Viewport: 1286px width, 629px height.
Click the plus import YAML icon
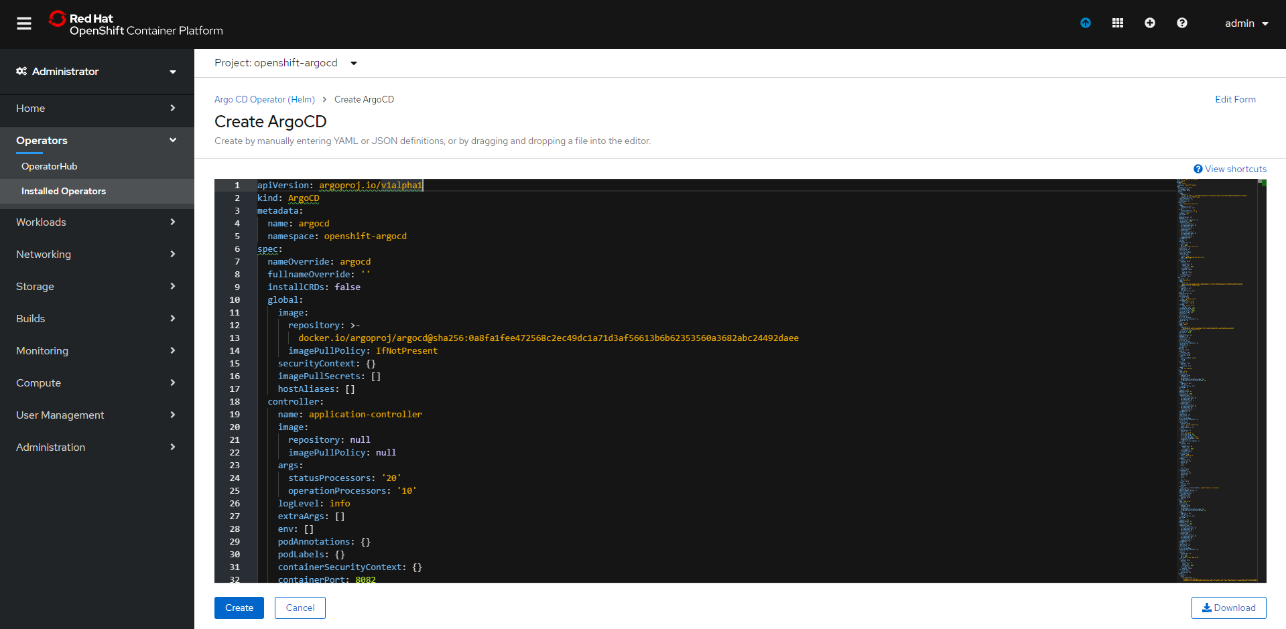[1150, 23]
